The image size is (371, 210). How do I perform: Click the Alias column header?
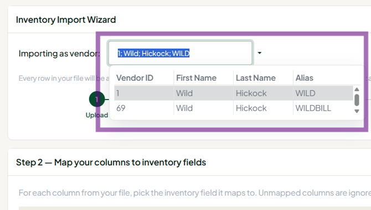305,78
